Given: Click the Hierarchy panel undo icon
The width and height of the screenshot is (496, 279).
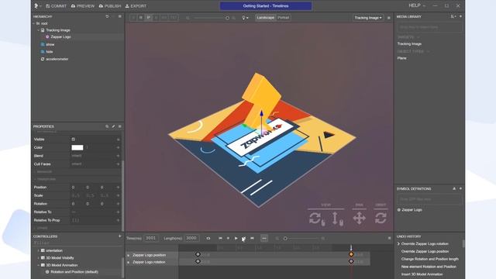Looking at the screenshot, I should pos(107,16).
